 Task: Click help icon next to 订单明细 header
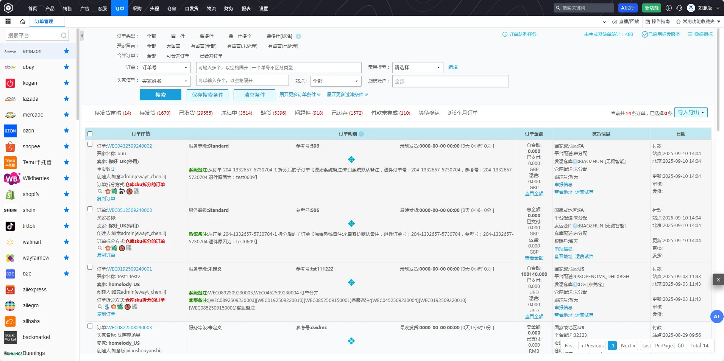361,134
